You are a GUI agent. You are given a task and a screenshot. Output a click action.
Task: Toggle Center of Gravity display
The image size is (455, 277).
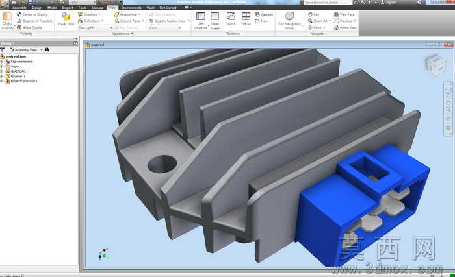(32, 14)
